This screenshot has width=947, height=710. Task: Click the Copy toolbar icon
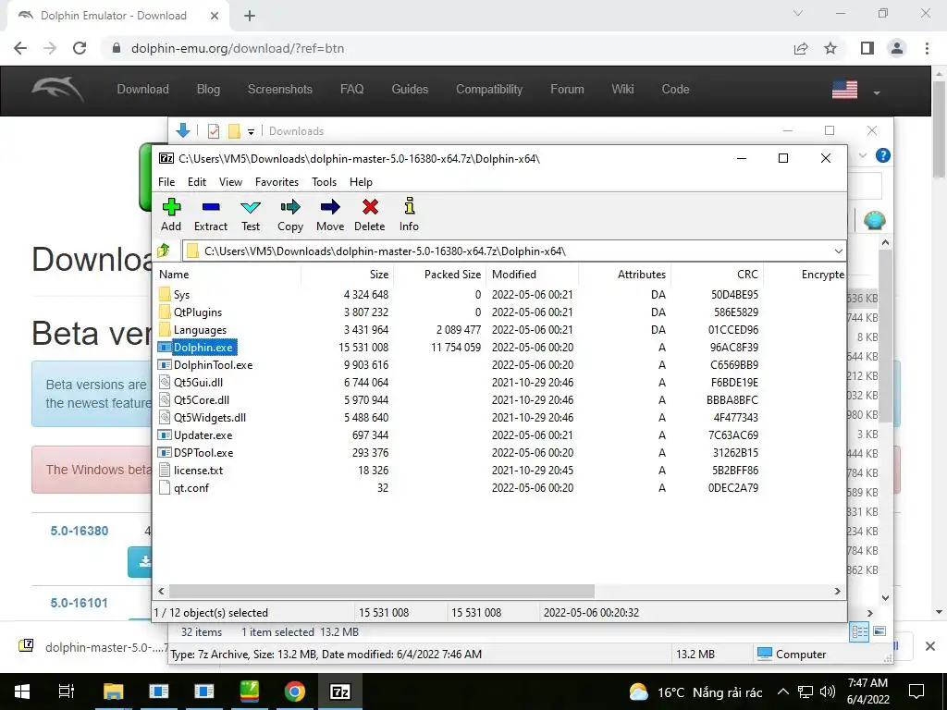pyautogui.click(x=289, y=214)
